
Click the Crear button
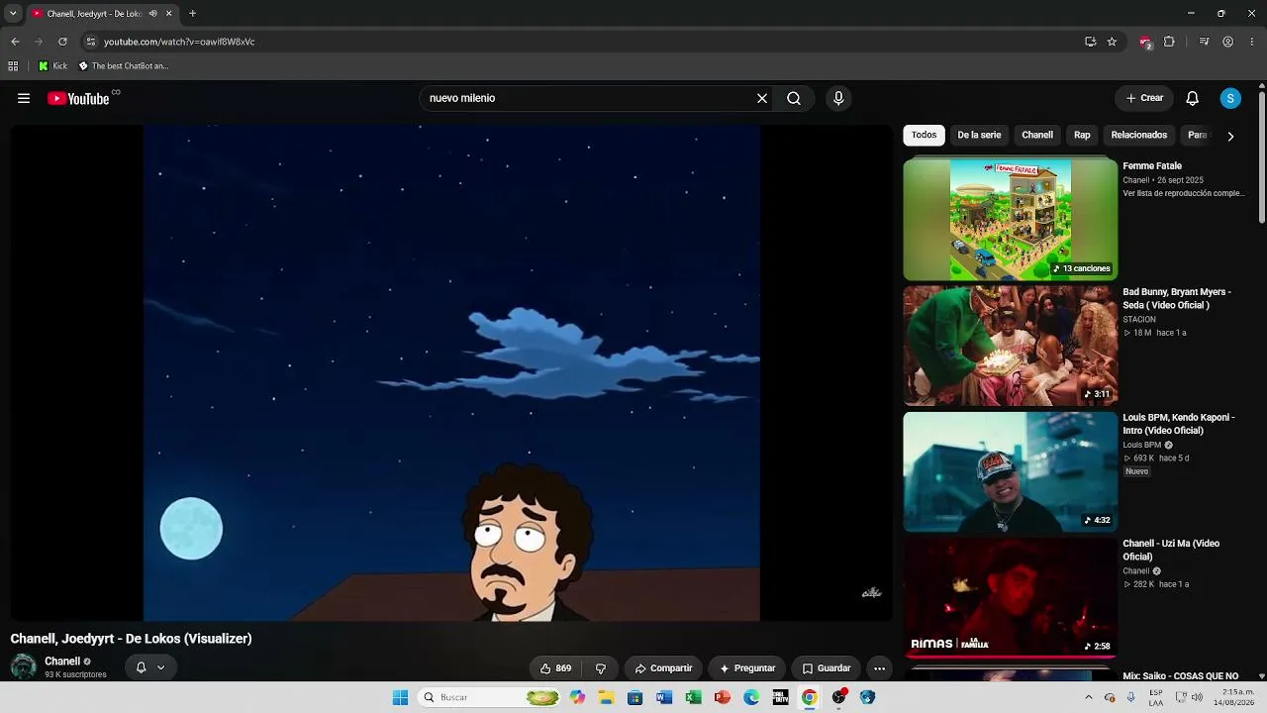pos(1144,98)
